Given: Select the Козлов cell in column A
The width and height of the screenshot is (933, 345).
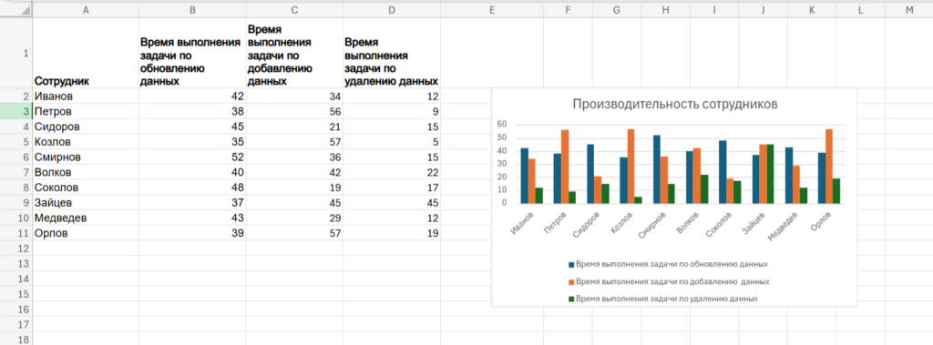Looking at the screenshot, I should 86,142.
